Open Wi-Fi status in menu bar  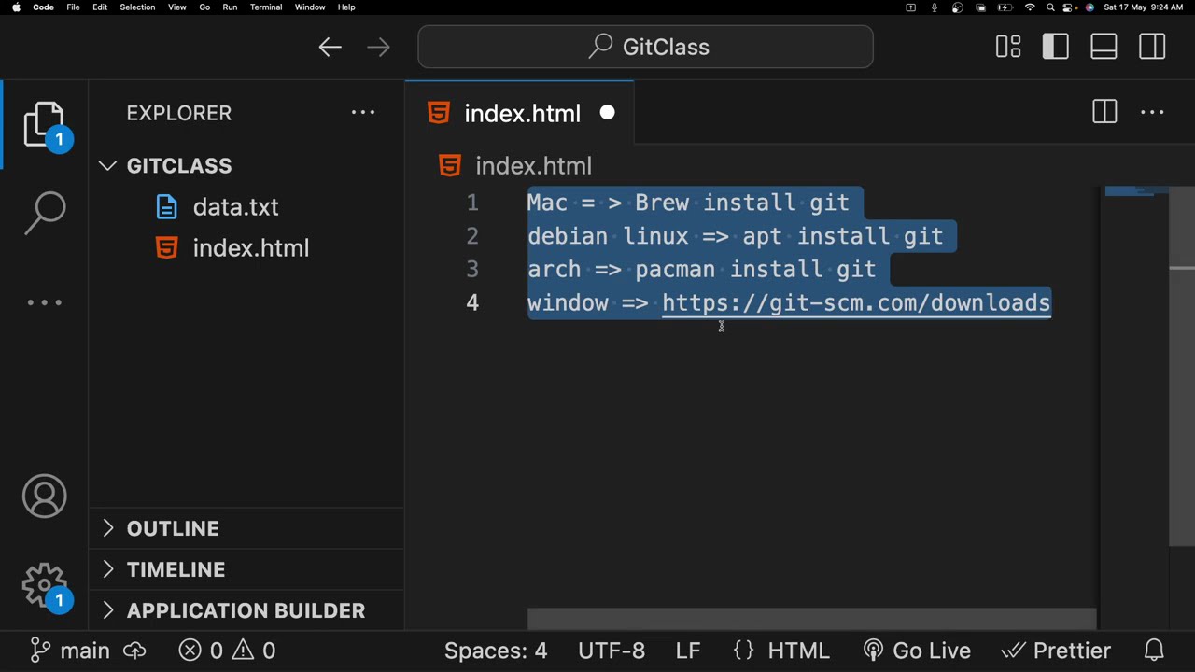pos(1030,7)
